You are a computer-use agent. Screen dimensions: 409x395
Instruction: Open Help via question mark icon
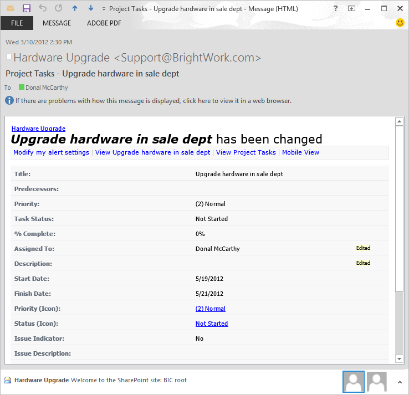point(335,8)
